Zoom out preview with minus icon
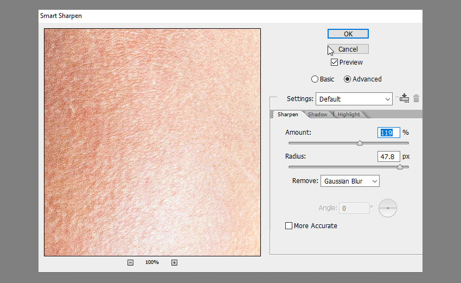Viewport: 461px width, 283px height. (x=130, y=262)
